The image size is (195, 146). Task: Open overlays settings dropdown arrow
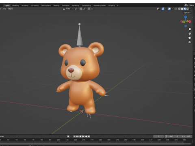pyautogui.click(x=172, y=9)
